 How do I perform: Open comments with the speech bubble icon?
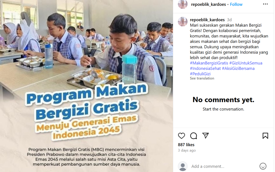click(193, 136)
